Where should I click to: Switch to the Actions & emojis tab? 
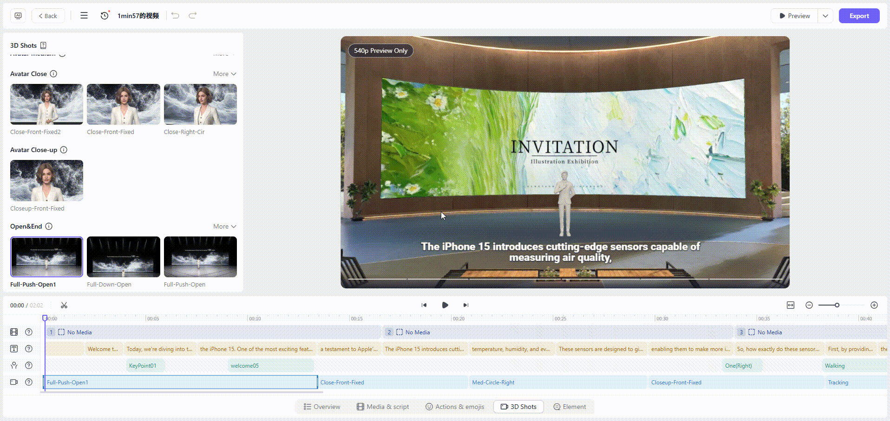pyautogui.click(x=455, y=407)
